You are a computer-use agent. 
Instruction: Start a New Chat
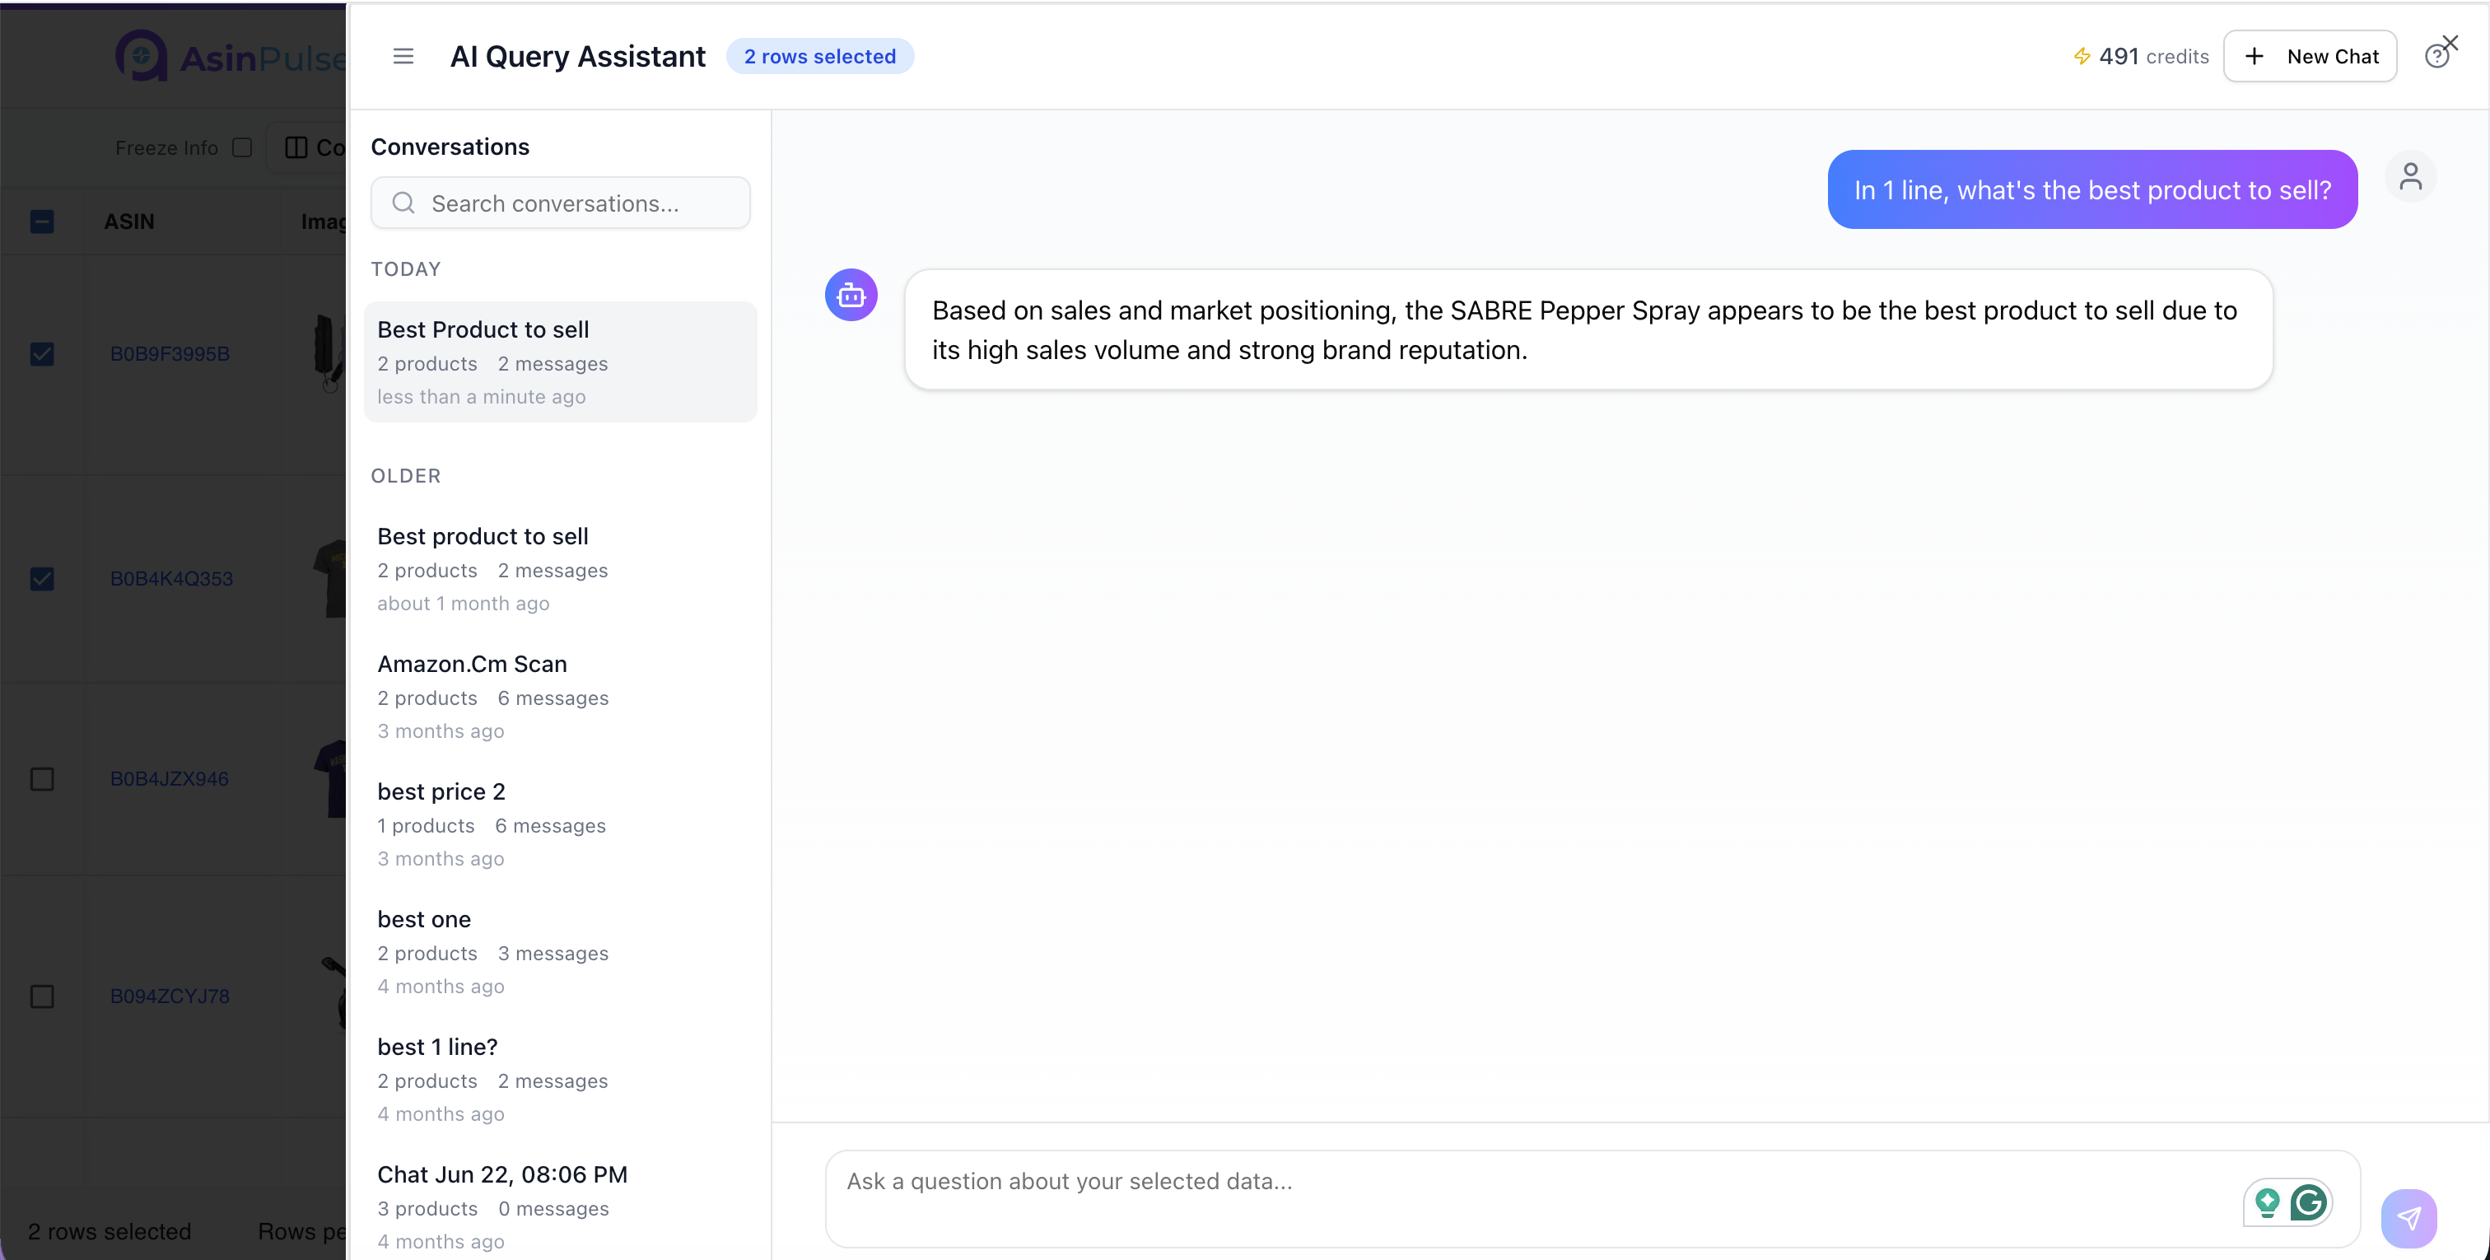coord(2309,56)
